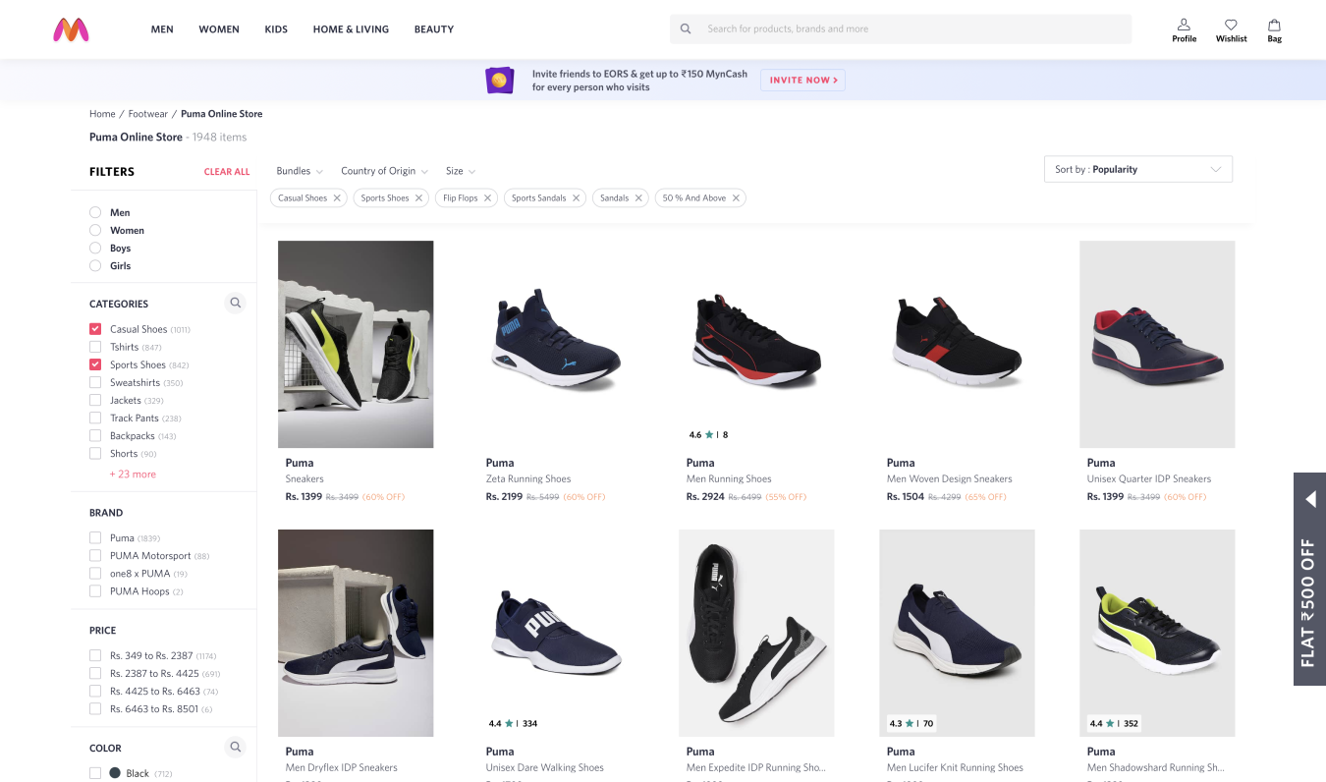This screenshot has height=782, width=1326.
Task: Check price Rs. 349 to Rs. 2387
Action: click(95, 655)
